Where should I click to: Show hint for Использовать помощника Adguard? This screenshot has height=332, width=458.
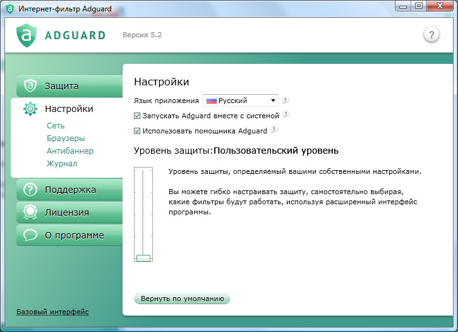tap(274, 129)
